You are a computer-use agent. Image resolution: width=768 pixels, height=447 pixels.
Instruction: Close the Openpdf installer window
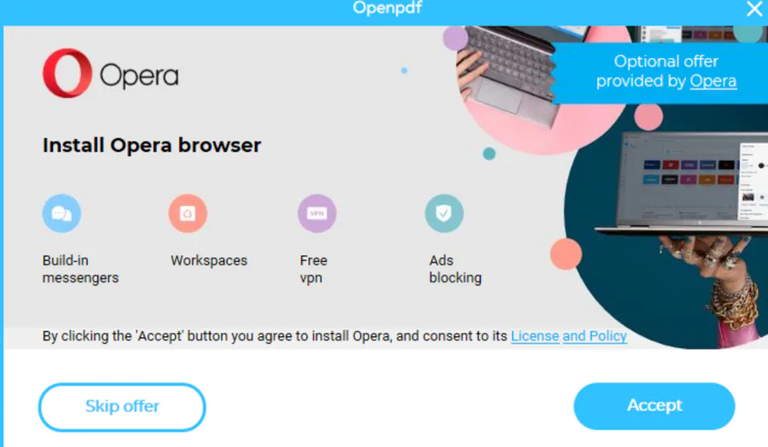[x=754, y=9]
